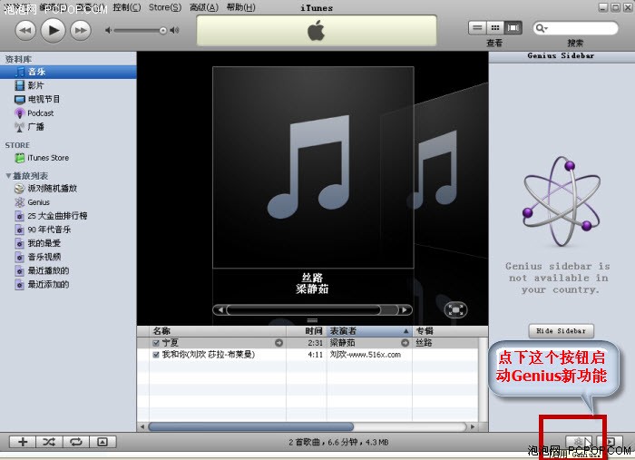Click the arrow link beside 梁静茹
This screenshot has height=460, width=635.
(x=405, y=343)
